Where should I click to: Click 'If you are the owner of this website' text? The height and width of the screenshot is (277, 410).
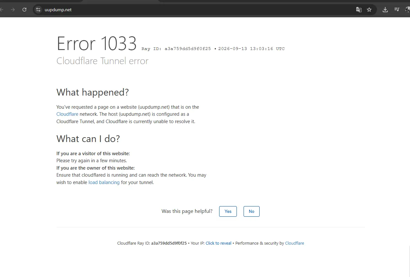(95, 168)
